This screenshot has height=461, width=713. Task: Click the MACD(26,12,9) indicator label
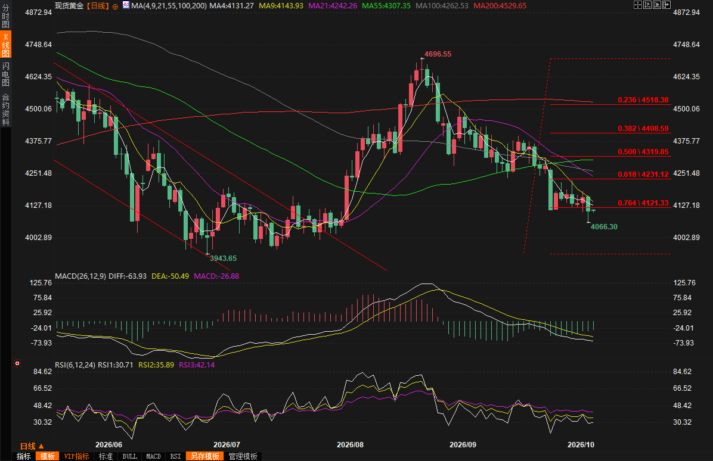coord(80,276)
